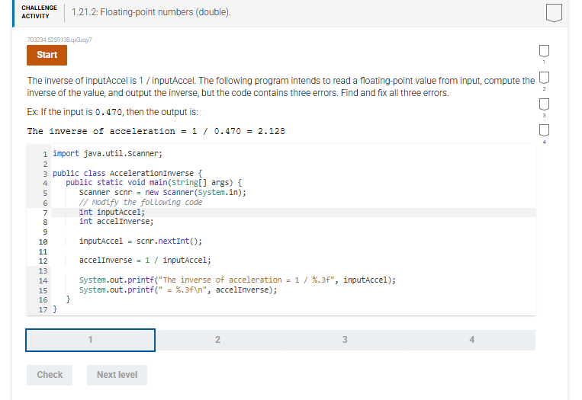Click line number 9 in gutter

click(x=45, y=232)
